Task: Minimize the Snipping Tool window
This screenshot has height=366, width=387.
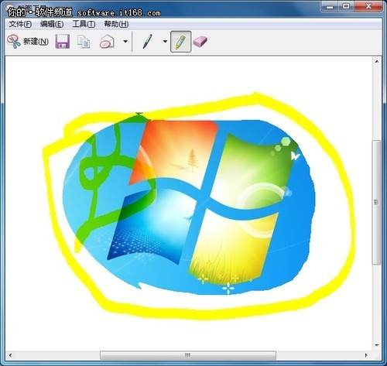Action: pos(330,6)
